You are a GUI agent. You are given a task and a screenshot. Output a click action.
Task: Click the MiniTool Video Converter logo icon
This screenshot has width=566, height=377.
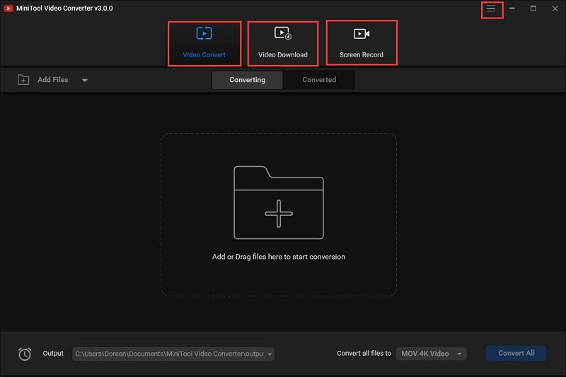[x=8, y=8]
